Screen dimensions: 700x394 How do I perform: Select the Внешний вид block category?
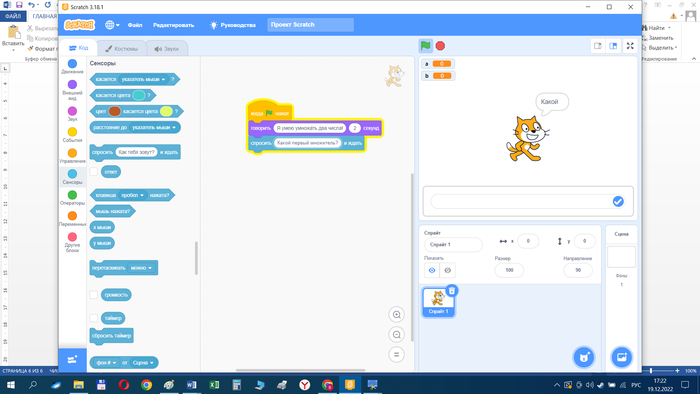(72, 90)
